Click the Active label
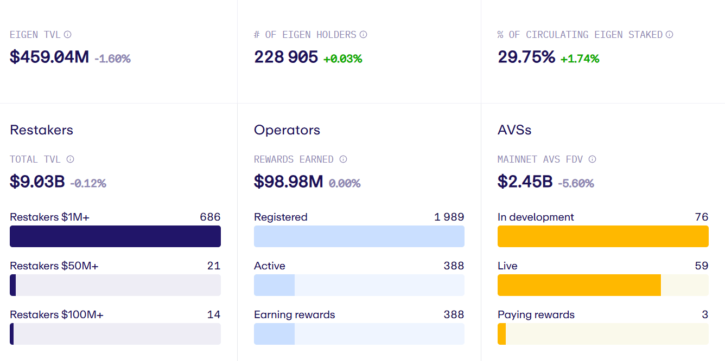This screenshot has width=725, height=361. pos(270,266)
